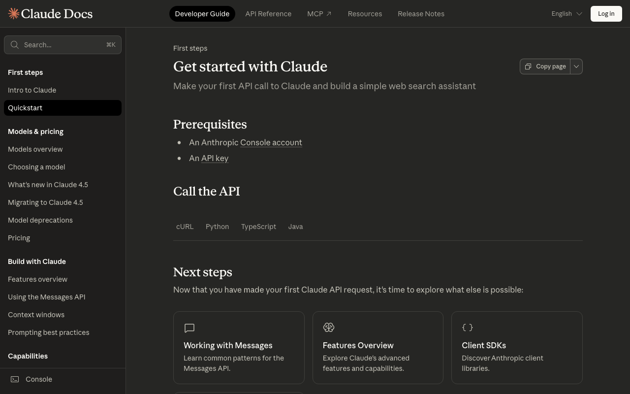
Task: Click the brain Features Overview icon
Action: pyautogui.click(x=329, y=328)
